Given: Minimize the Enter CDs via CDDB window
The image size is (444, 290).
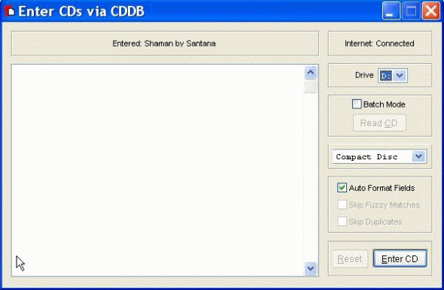Looking at the screenshot, I should click(x=391, y=11).
